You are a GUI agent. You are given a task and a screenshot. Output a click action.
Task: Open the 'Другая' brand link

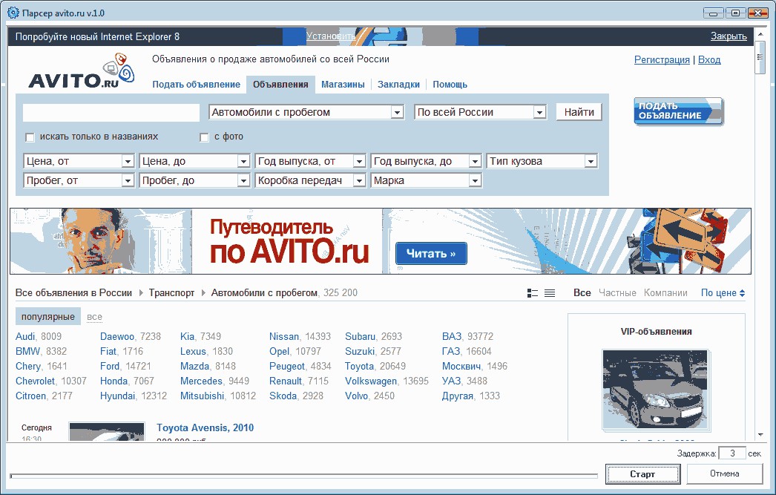click(x=457, y=396)
